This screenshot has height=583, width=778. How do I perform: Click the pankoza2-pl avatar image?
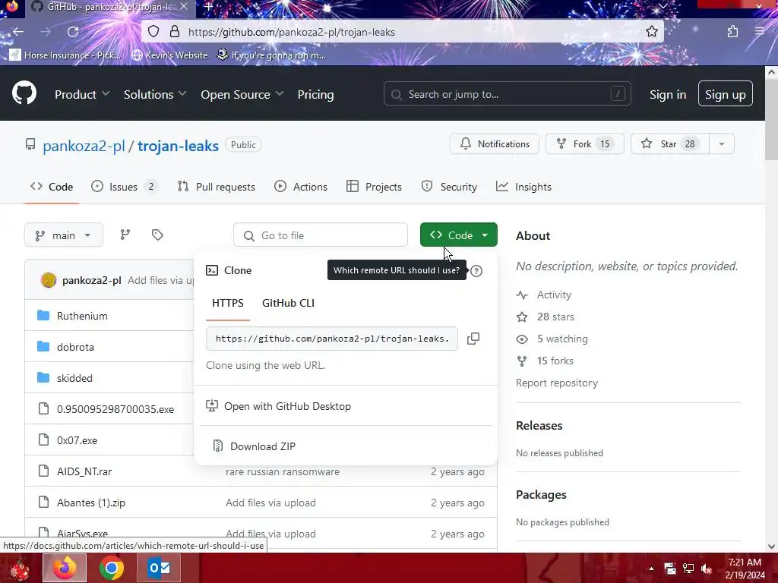click(48, 280)
